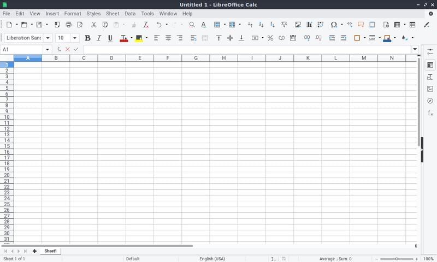Insert a chart using the chart icon

pyautogui.click(x=309, y=25)
